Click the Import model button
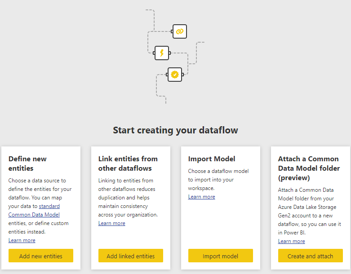 coord(220,256)
